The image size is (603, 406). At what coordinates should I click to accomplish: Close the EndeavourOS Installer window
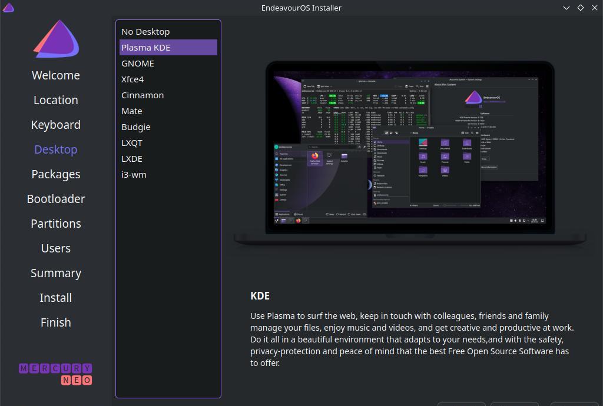(595, 8)
